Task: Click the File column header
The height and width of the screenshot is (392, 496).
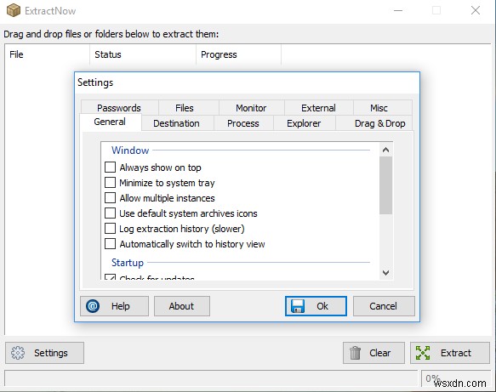Action: pyautogui.click(x=48, y=54)
